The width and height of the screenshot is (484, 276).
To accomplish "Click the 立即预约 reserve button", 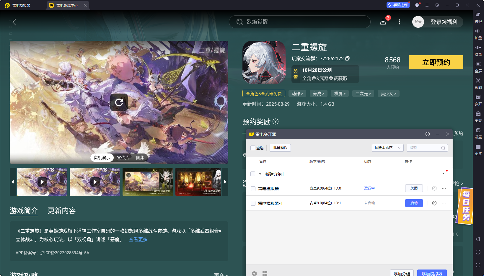I will [x=436, y=62].
